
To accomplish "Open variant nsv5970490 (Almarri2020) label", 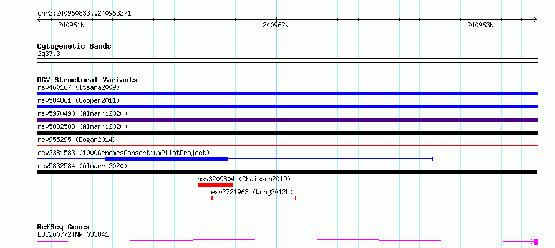I will click(x=82, y=113).
